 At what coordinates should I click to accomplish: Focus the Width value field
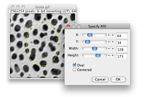tap(122, 50)
